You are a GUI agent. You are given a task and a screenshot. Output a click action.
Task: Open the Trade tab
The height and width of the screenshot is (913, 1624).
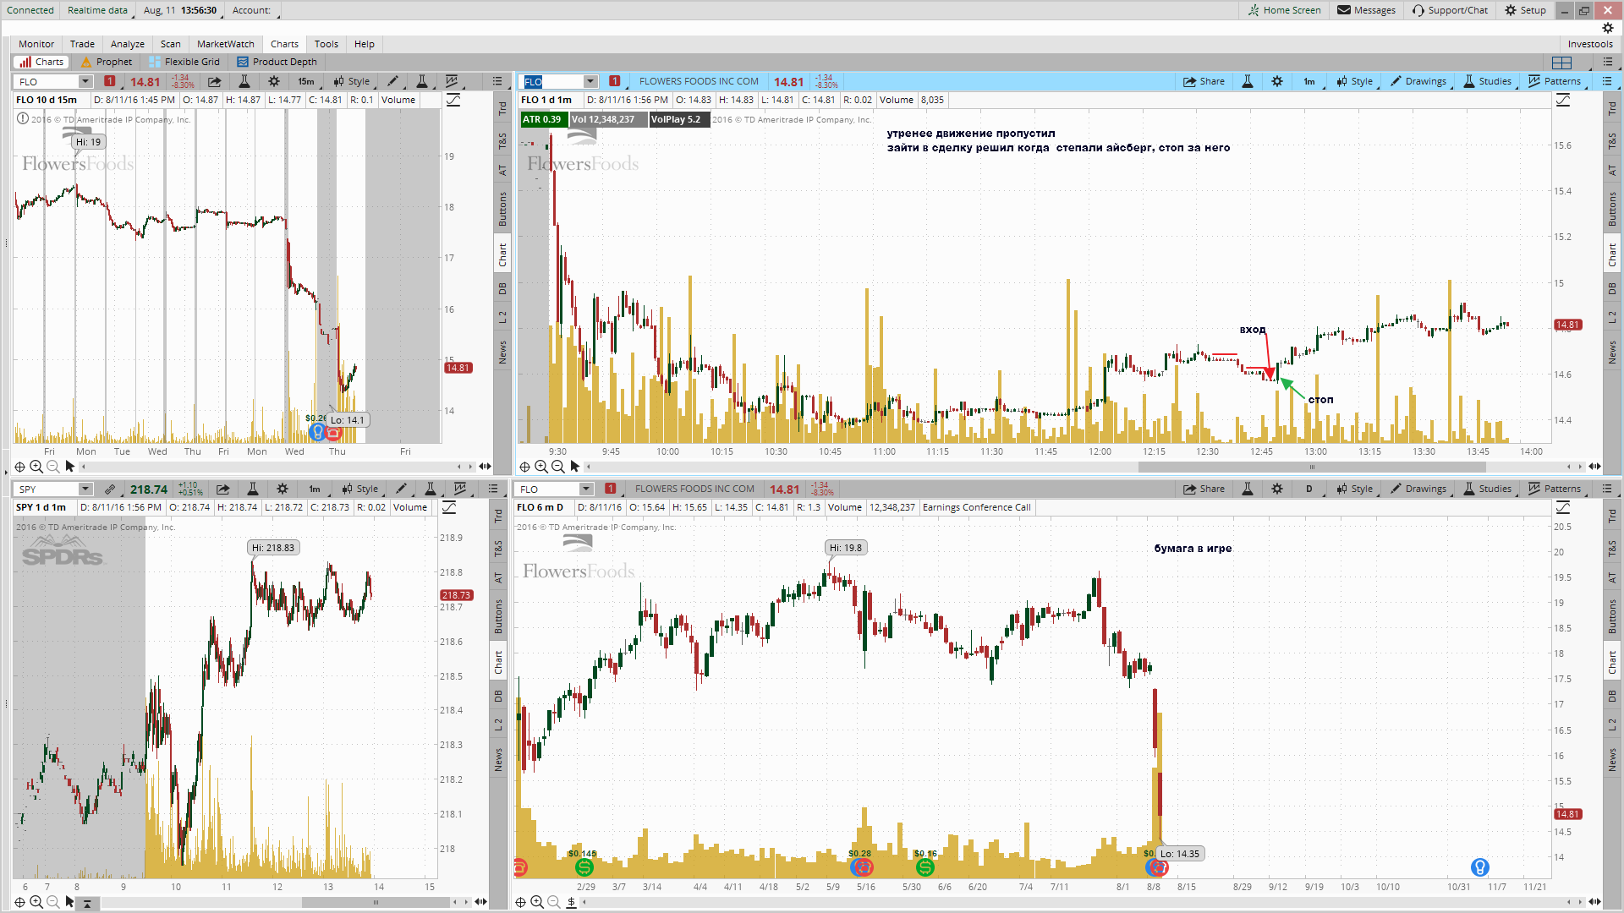[x=82, y=44]
